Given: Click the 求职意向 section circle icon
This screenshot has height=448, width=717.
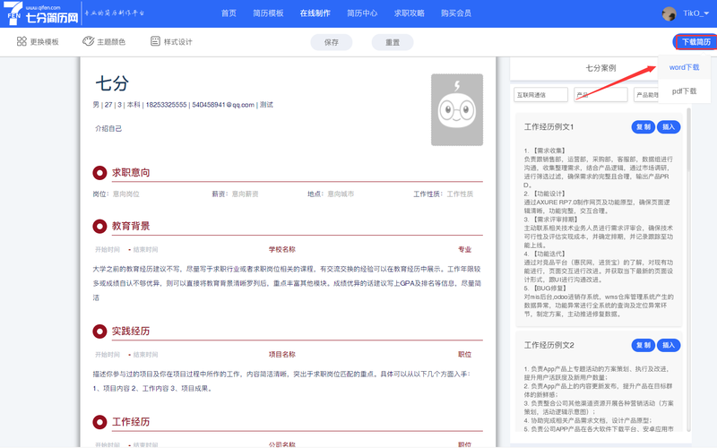Looking at the screenshot, I should pos(99,173).
